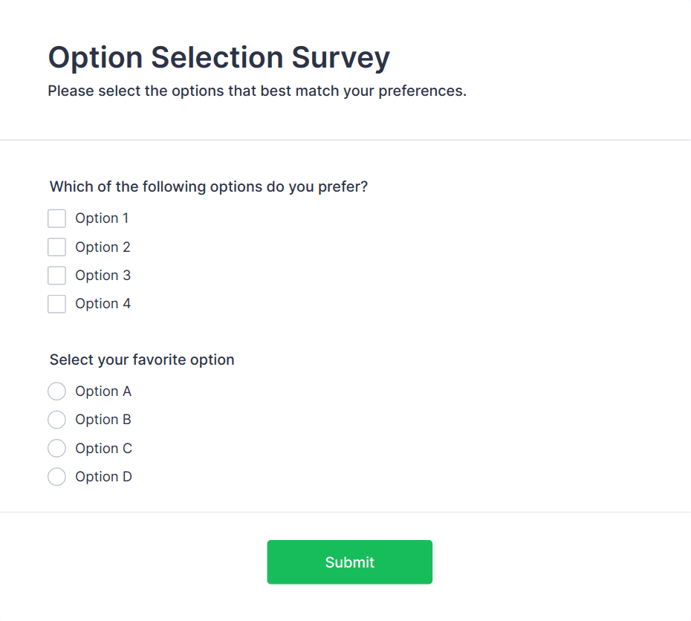Click the 'Option 4' text label
The width and height of the screenshot is (691, 621).
pos(103,304)
